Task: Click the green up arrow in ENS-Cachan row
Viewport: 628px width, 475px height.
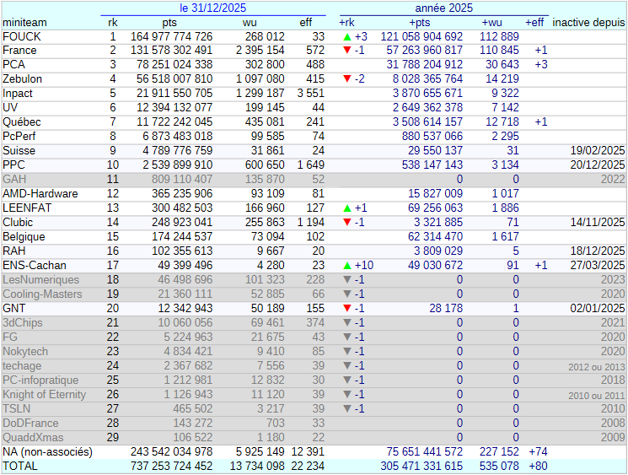Action: [346, 266]
